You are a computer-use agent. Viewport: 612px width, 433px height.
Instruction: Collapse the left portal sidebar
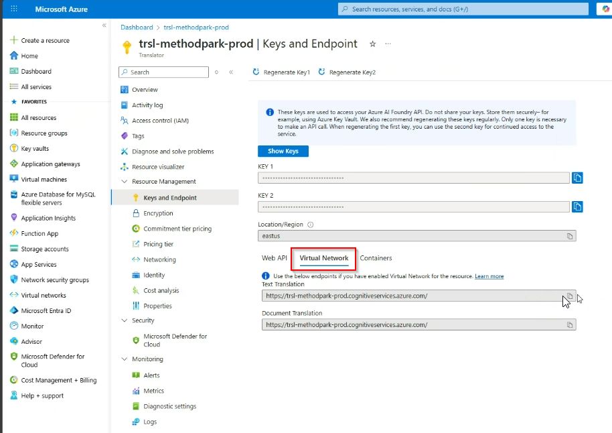[x=104, y=25]
